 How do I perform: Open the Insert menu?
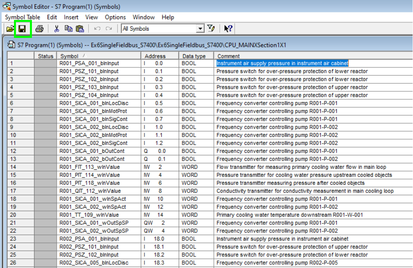(x=71, y=17)
